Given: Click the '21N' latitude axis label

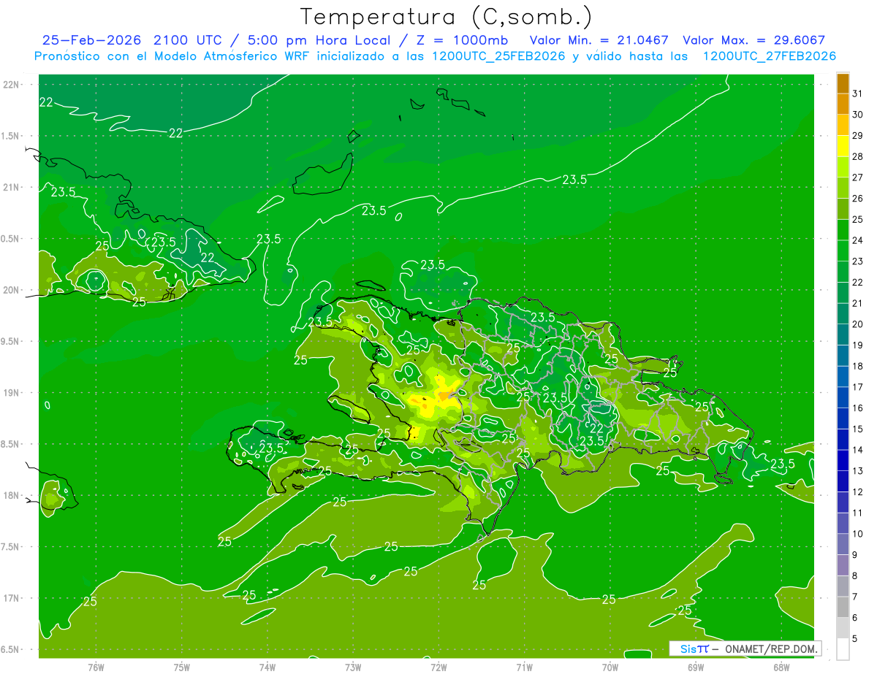Looking at the screenshot, I should (12, 188).
